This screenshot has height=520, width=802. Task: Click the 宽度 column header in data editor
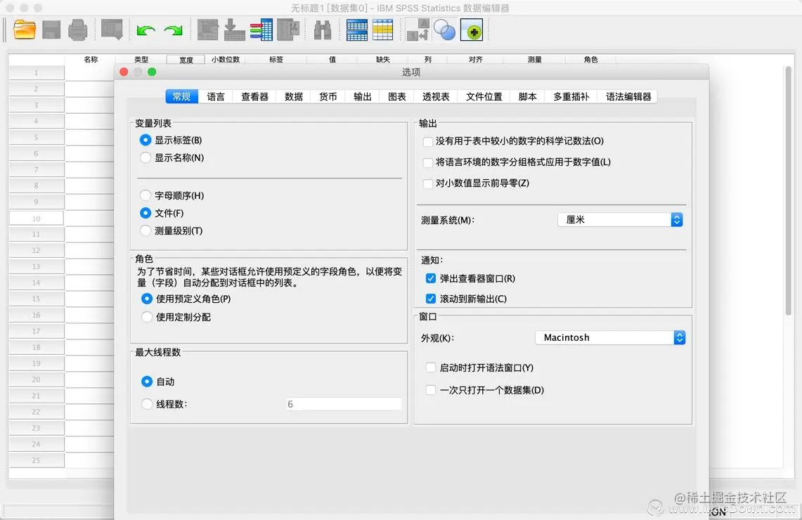tap(186, 59)
